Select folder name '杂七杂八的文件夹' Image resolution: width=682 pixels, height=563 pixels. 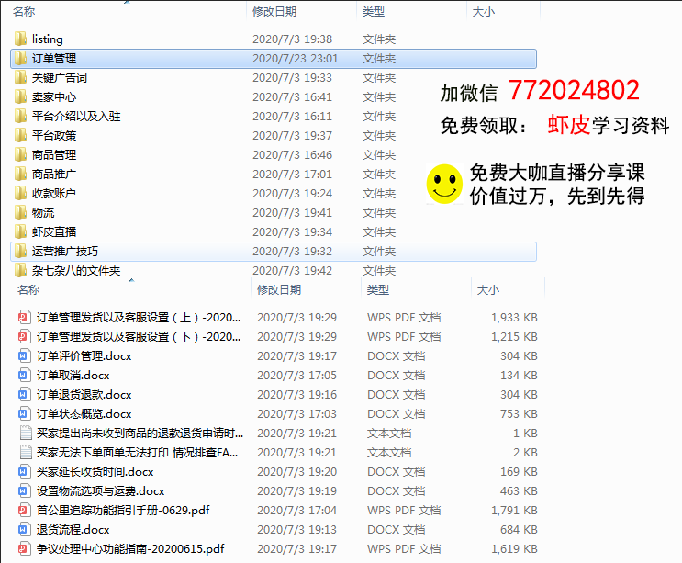coord(76,270)
